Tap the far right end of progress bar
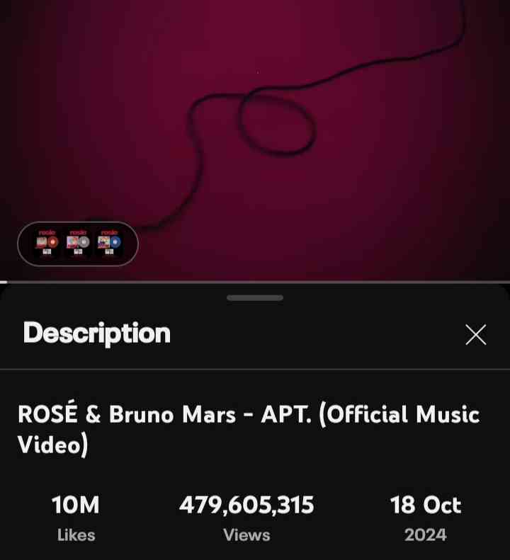The image size is (510, 560). (x=506, y=282)
